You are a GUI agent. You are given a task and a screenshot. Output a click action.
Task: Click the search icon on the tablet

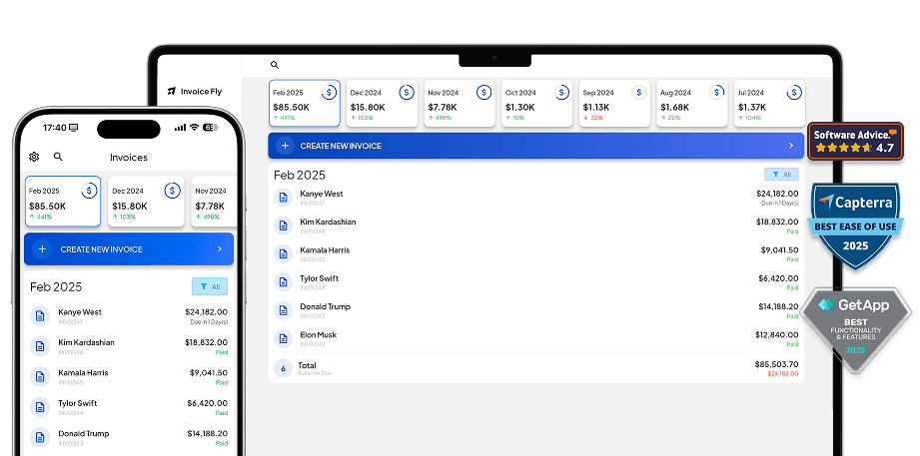pos(275,65)
